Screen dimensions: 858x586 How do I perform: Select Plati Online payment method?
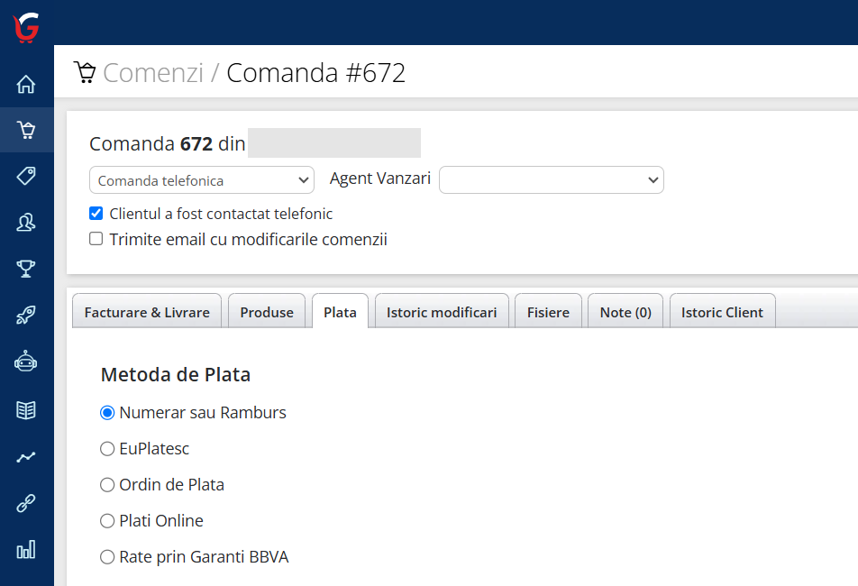pyautogui.click(x=107, y=521)
